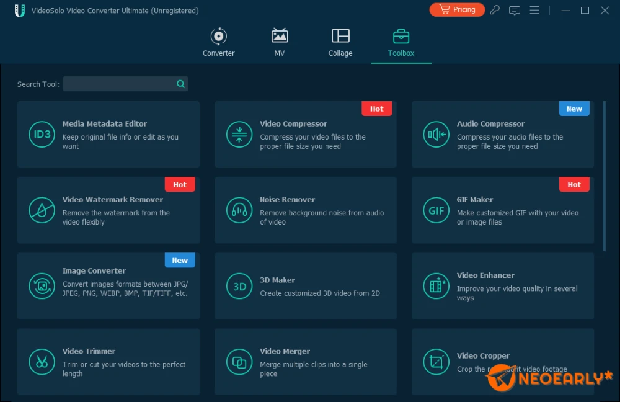Click the Audio Compressor speaker icon
The width and height of the screenshot is (620, 402).
click(436, 134)
